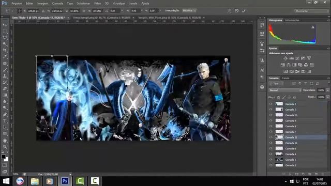Select the Move tool
This screenshot has height=186, width=331.
pos(5,25)
